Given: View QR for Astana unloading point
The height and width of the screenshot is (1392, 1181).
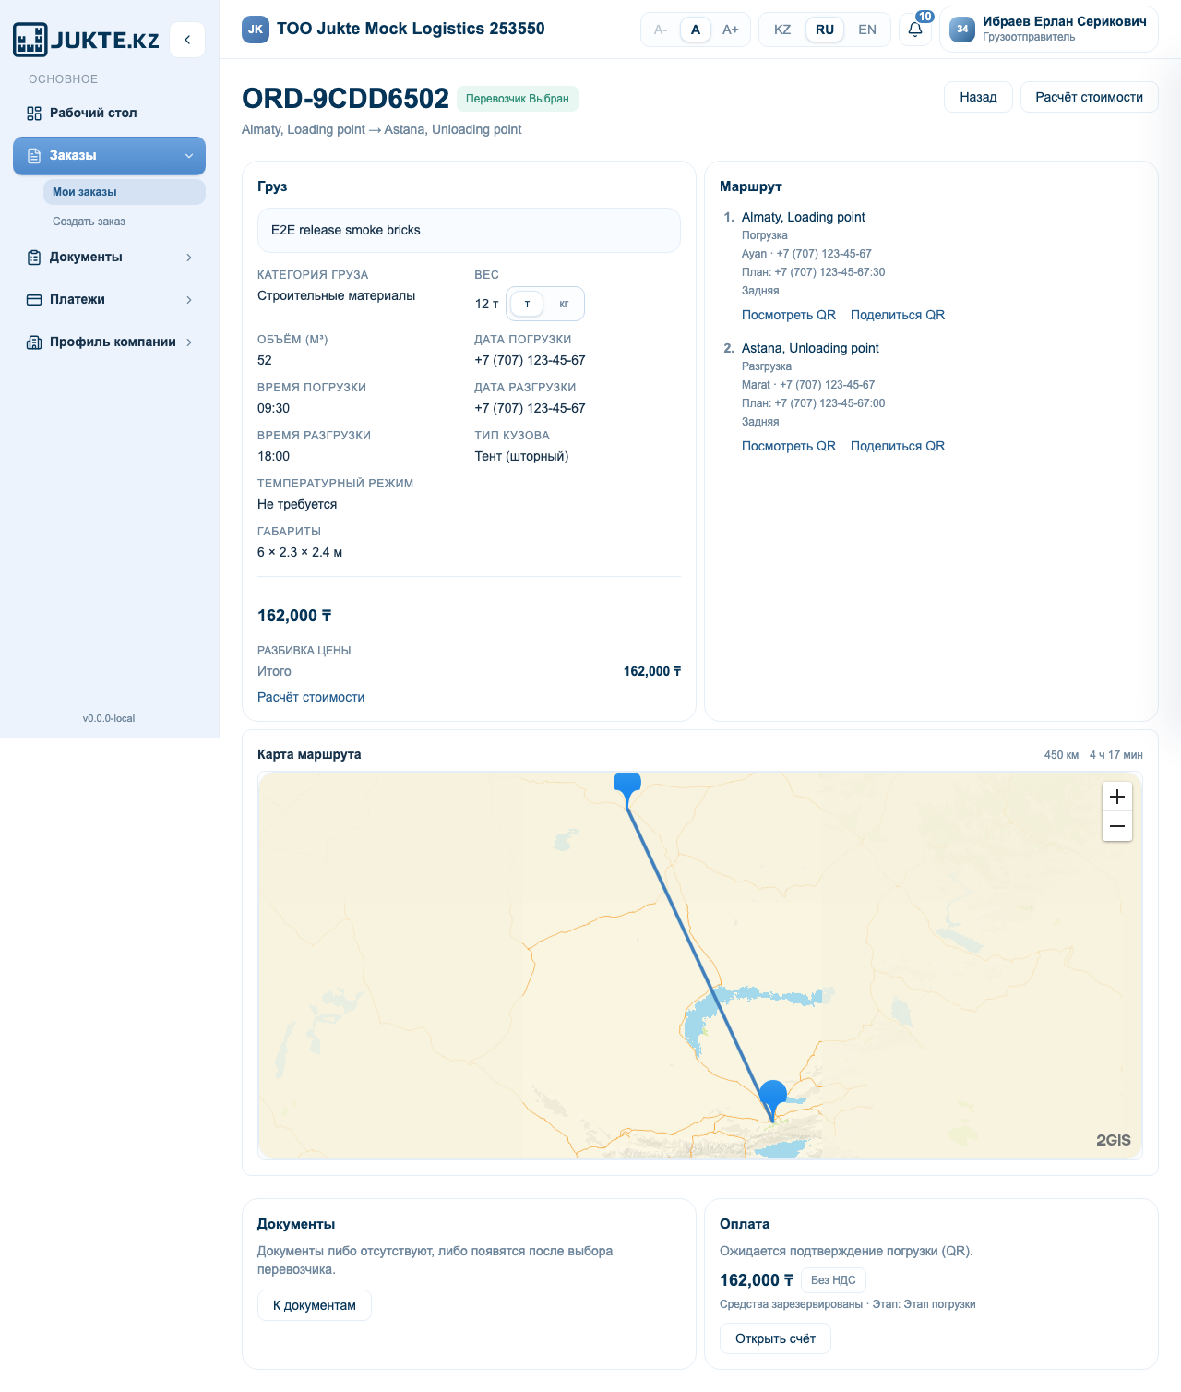Looking at the screenshot, I should click(789, 446).
